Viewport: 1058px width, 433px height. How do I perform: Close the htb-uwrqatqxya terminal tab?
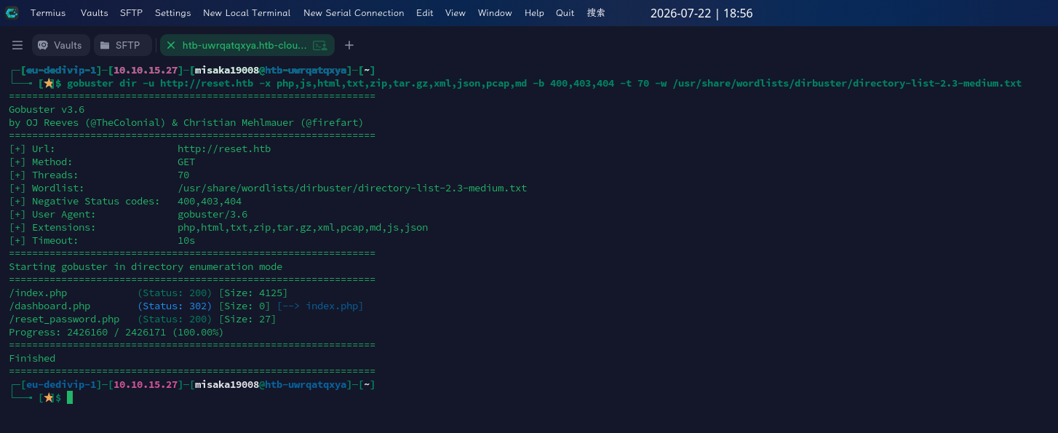[171, 45]
